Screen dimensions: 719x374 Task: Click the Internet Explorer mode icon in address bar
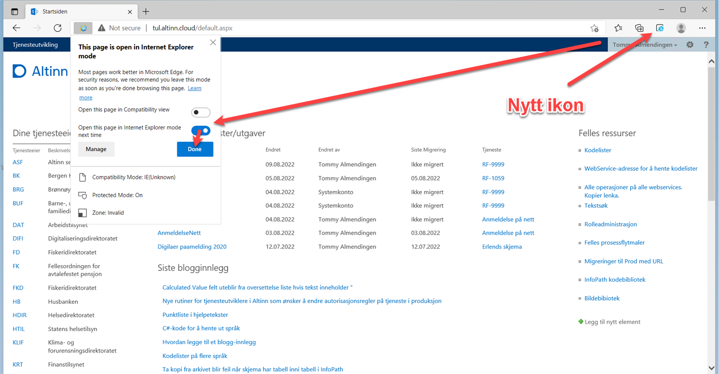coord(83,28)
